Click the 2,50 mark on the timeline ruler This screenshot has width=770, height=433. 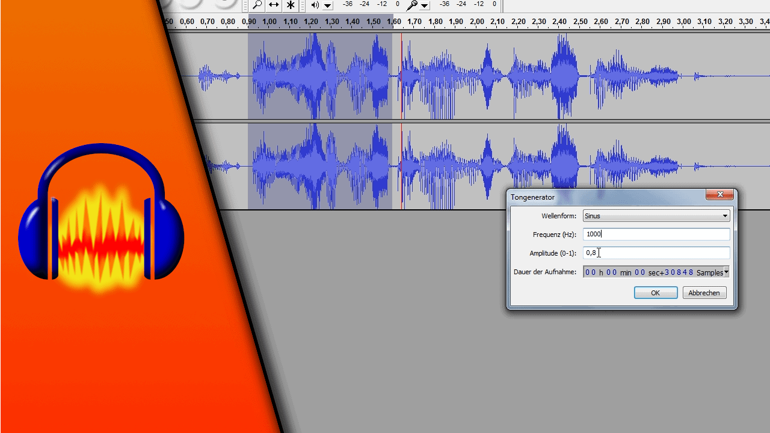click(x=581, y=22)
